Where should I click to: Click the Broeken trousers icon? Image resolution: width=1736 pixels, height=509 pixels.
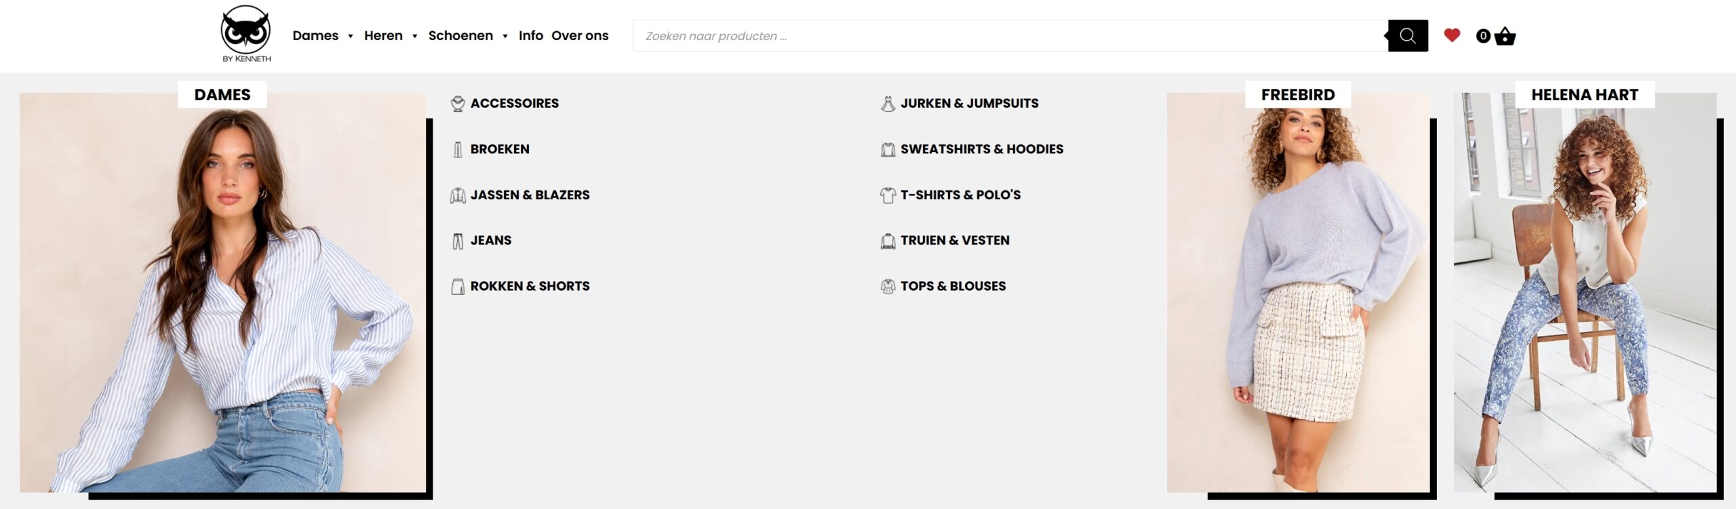(x=458, y=149)
